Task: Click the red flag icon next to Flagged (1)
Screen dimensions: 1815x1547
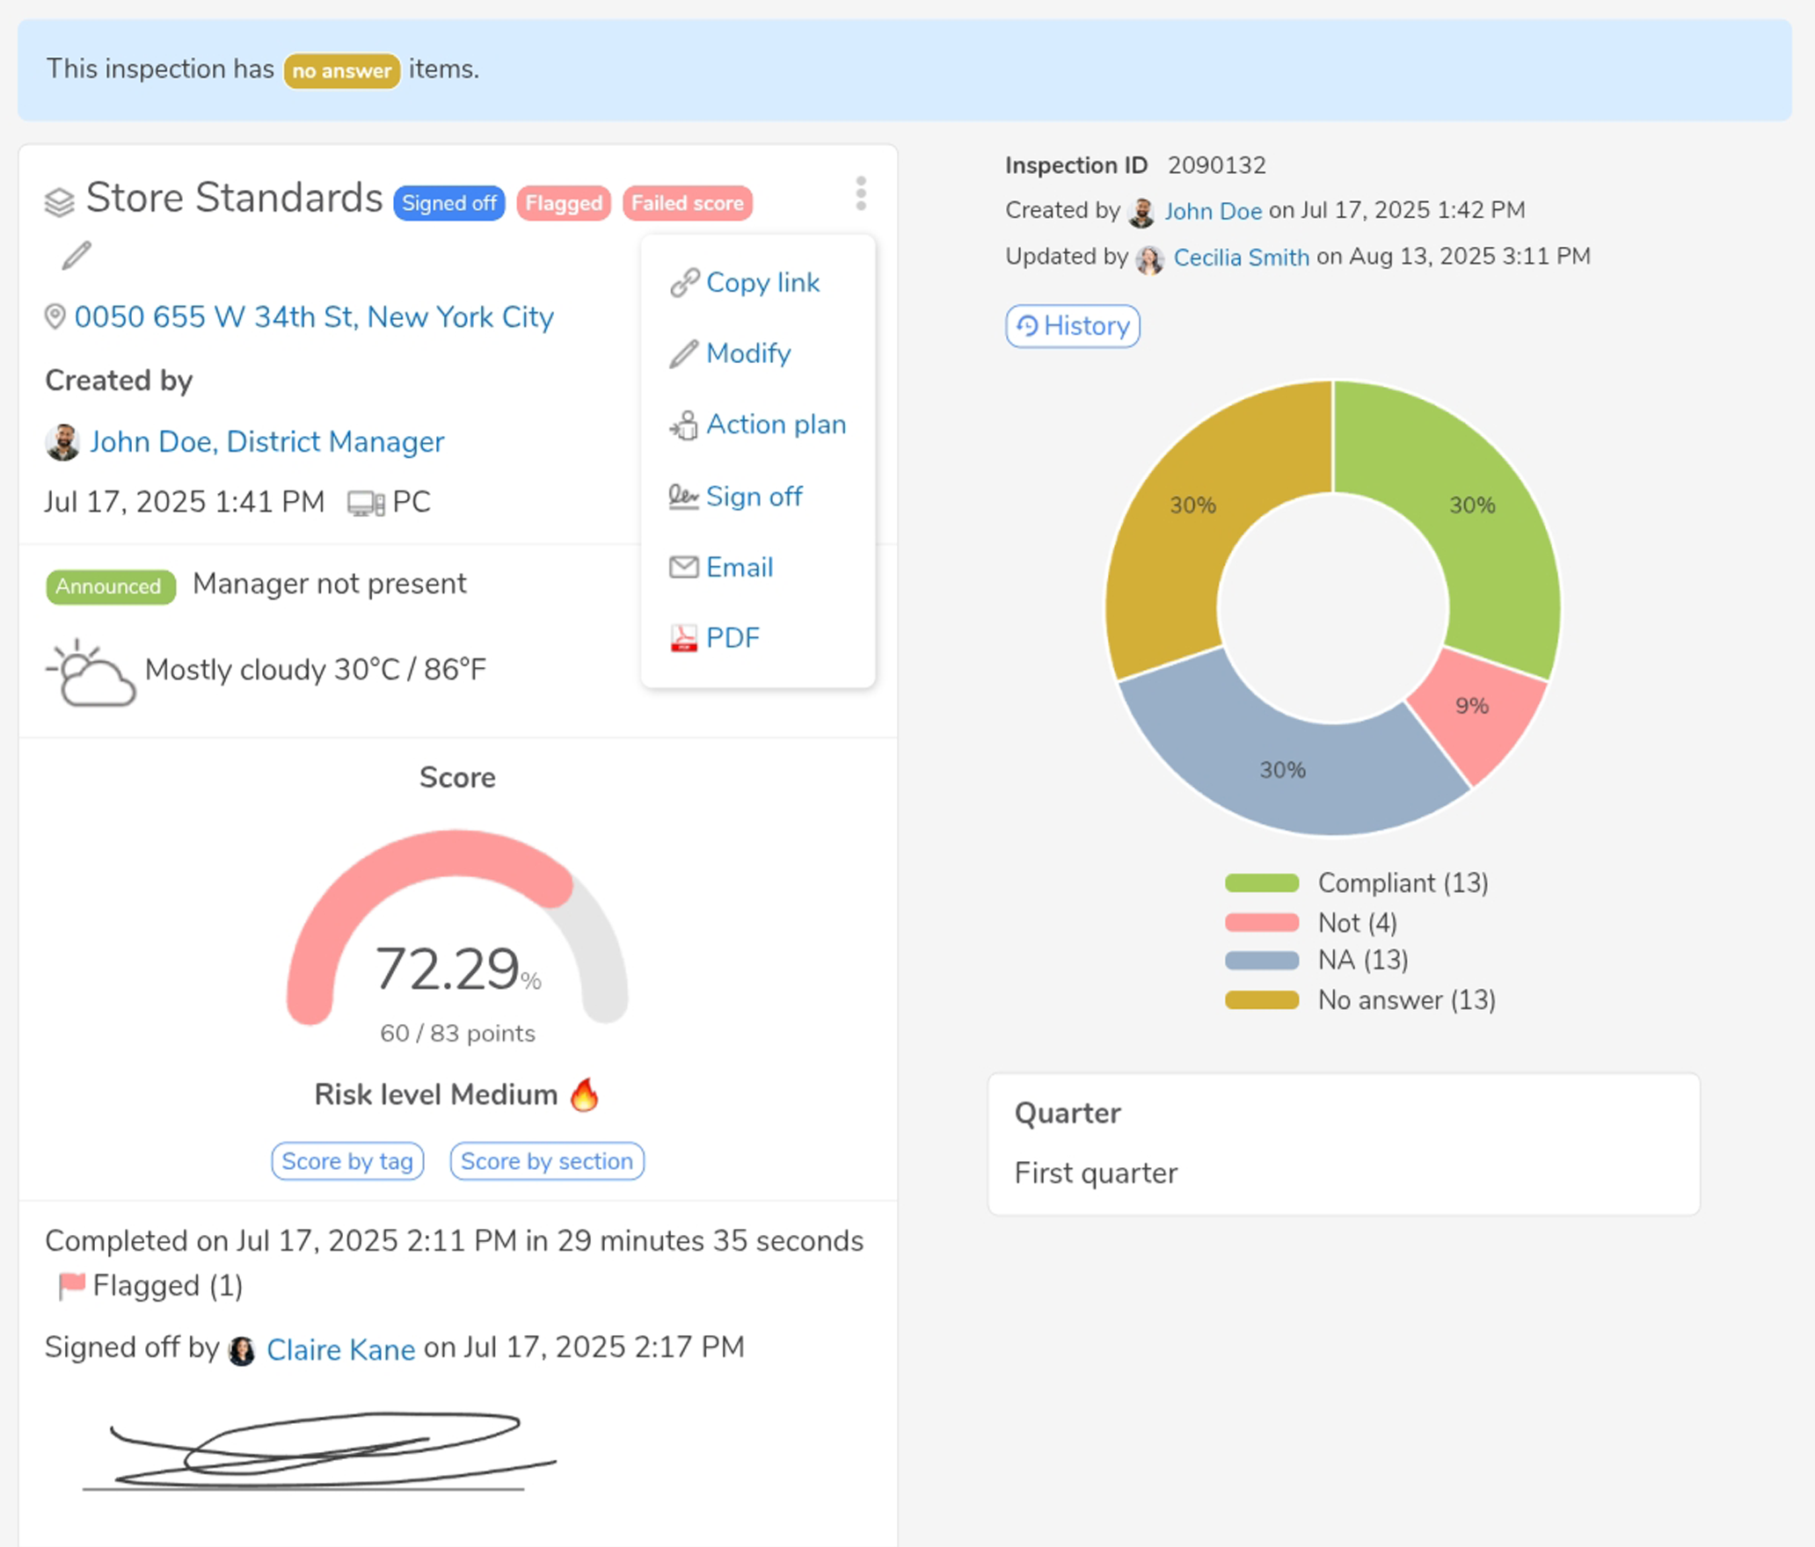Action: click(x=71, y=1285)
